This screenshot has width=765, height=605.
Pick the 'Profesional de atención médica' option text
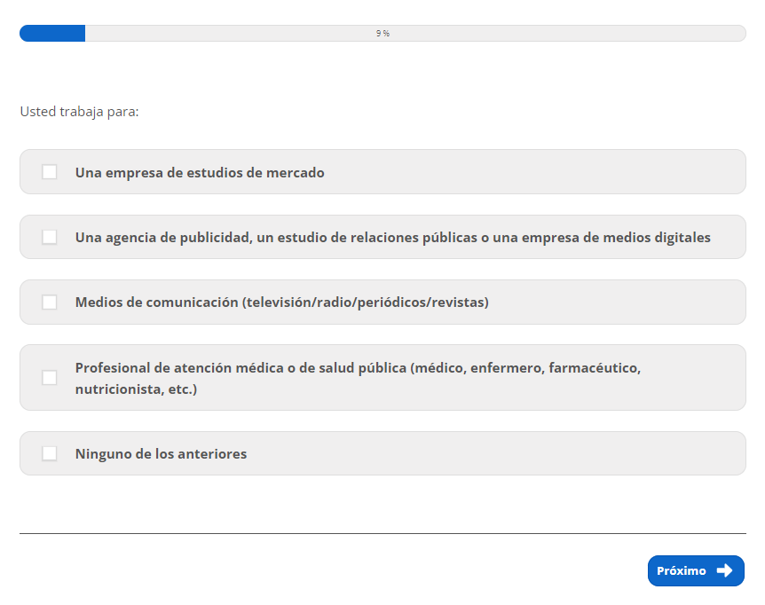[357, 367]
